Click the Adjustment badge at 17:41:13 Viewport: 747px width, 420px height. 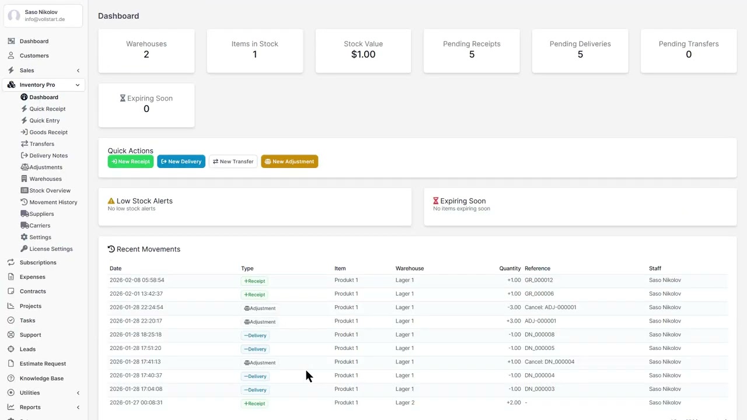click(260, 363)
